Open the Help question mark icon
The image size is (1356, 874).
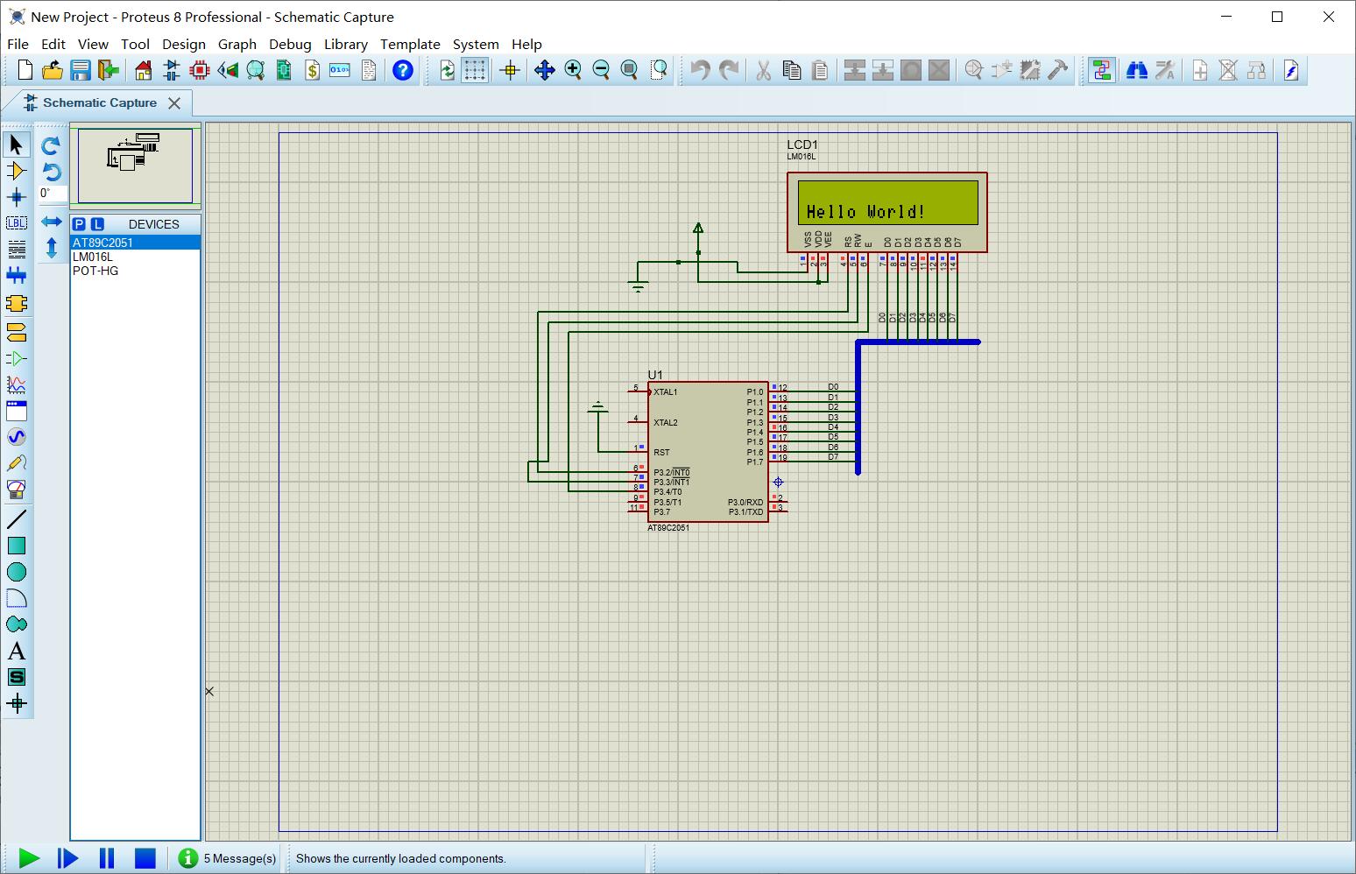pyautogui.click(x=403, y=70)
